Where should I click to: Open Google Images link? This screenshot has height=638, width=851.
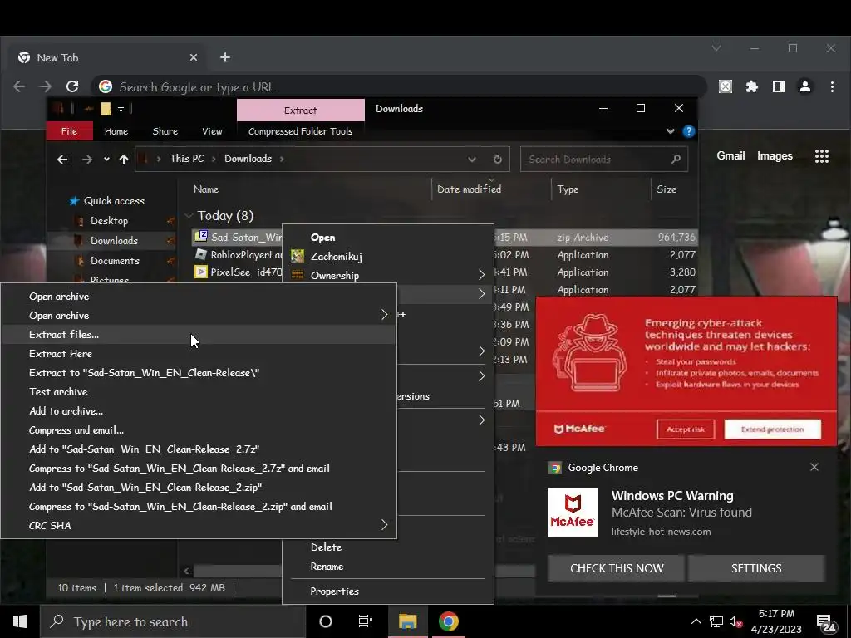pyautogui.click(x=775, y=155)
